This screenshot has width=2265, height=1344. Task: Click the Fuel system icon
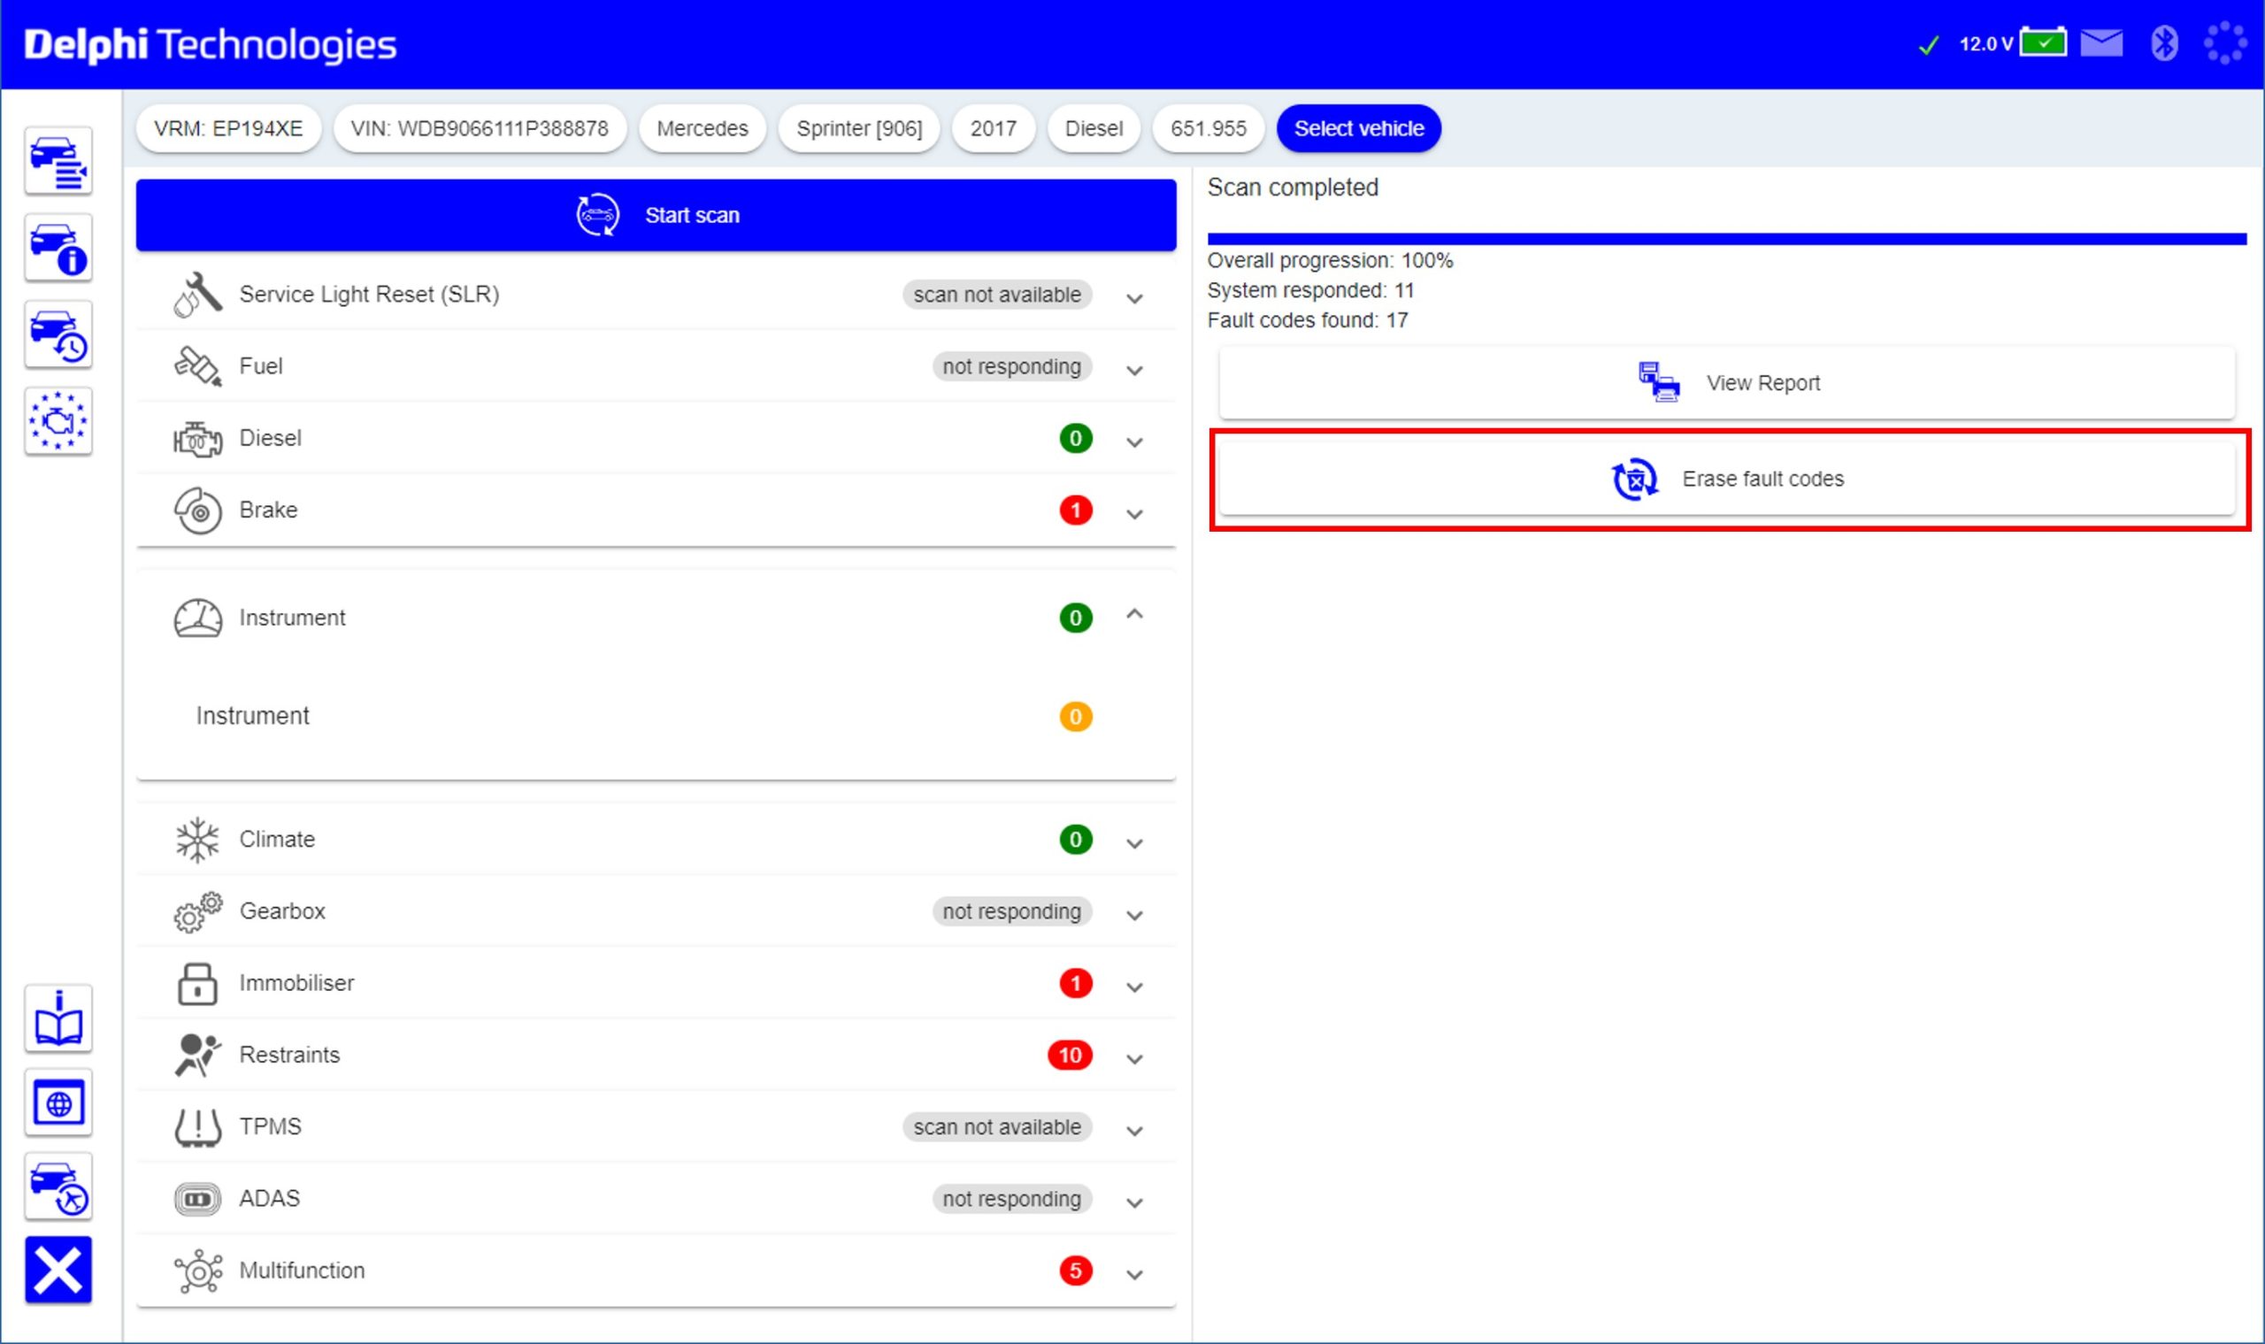pyautogui.click(x=197, y=366)
